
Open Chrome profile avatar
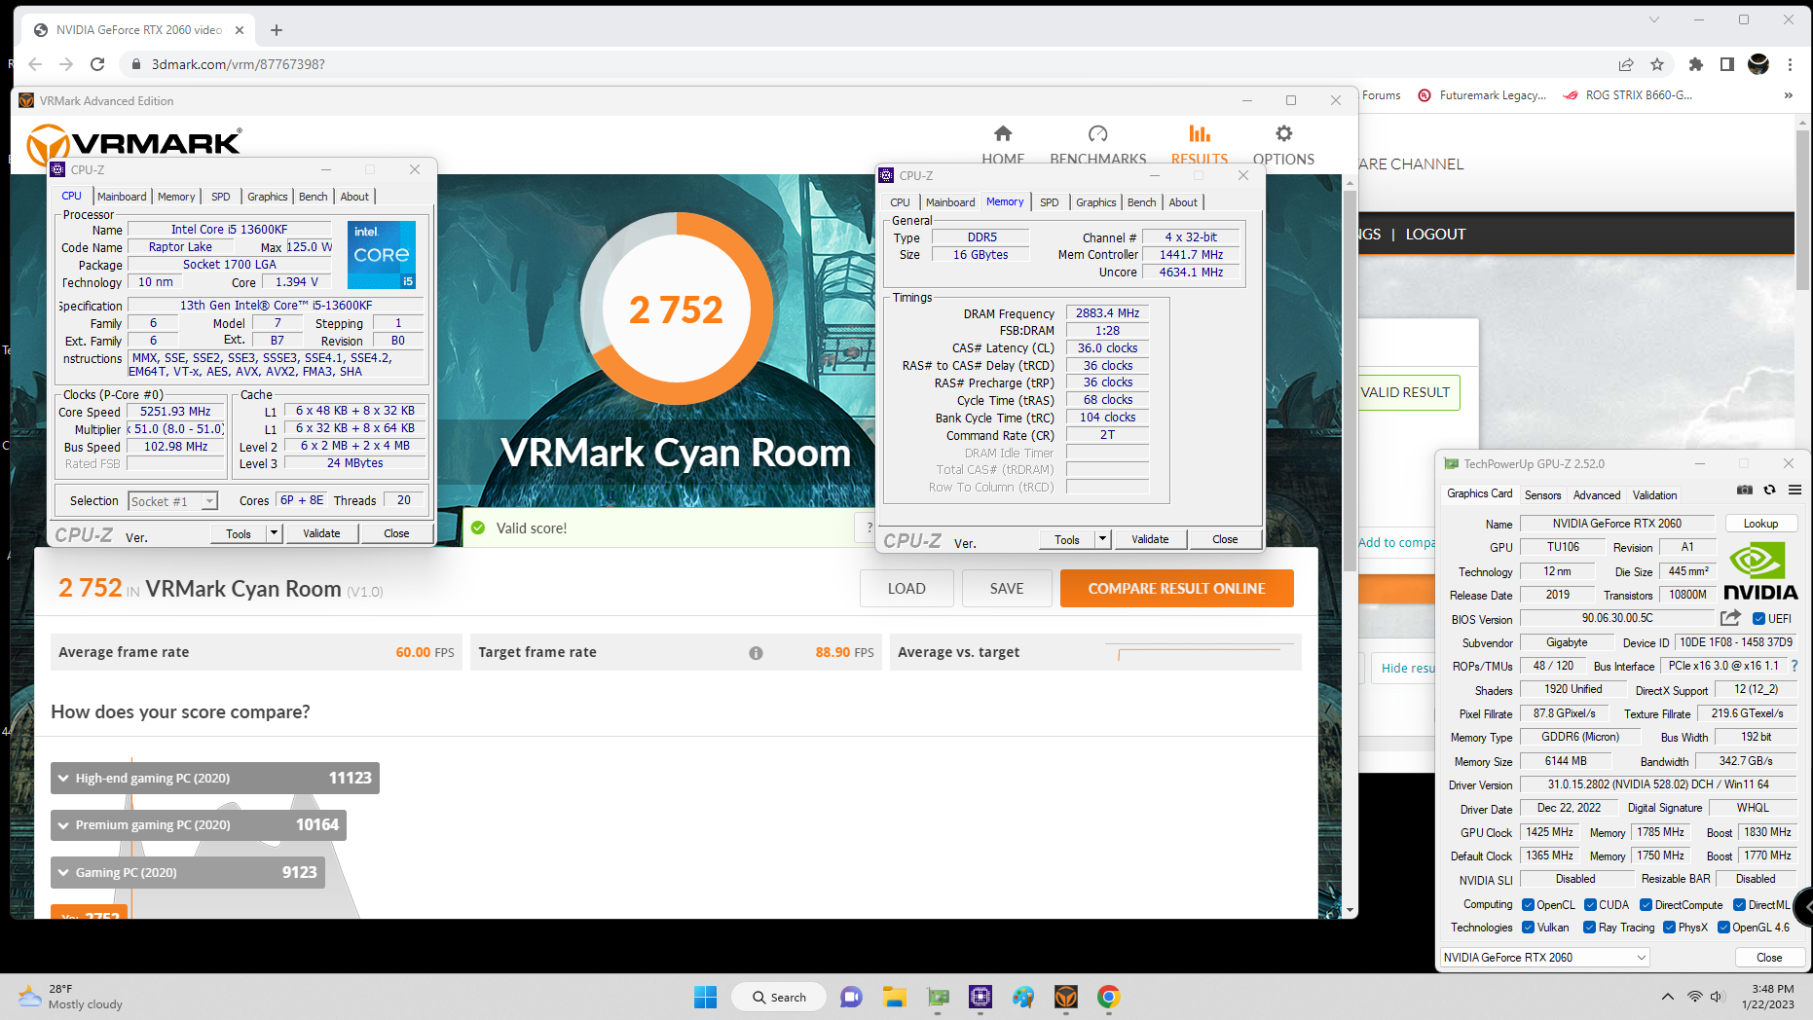1758,64
